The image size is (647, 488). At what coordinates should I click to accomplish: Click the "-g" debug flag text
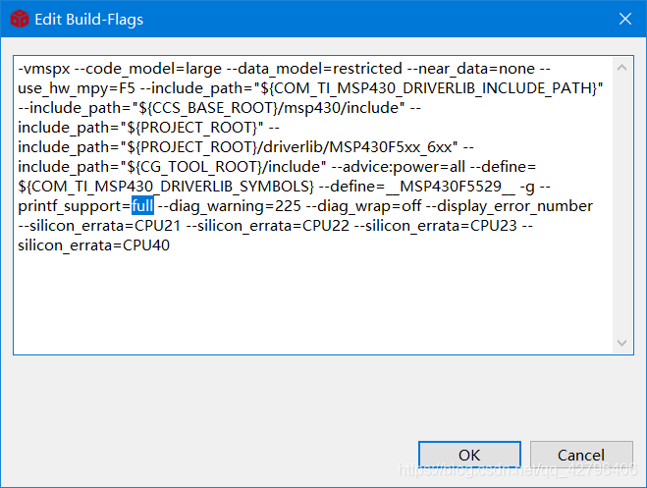click(x=527, y=188)
